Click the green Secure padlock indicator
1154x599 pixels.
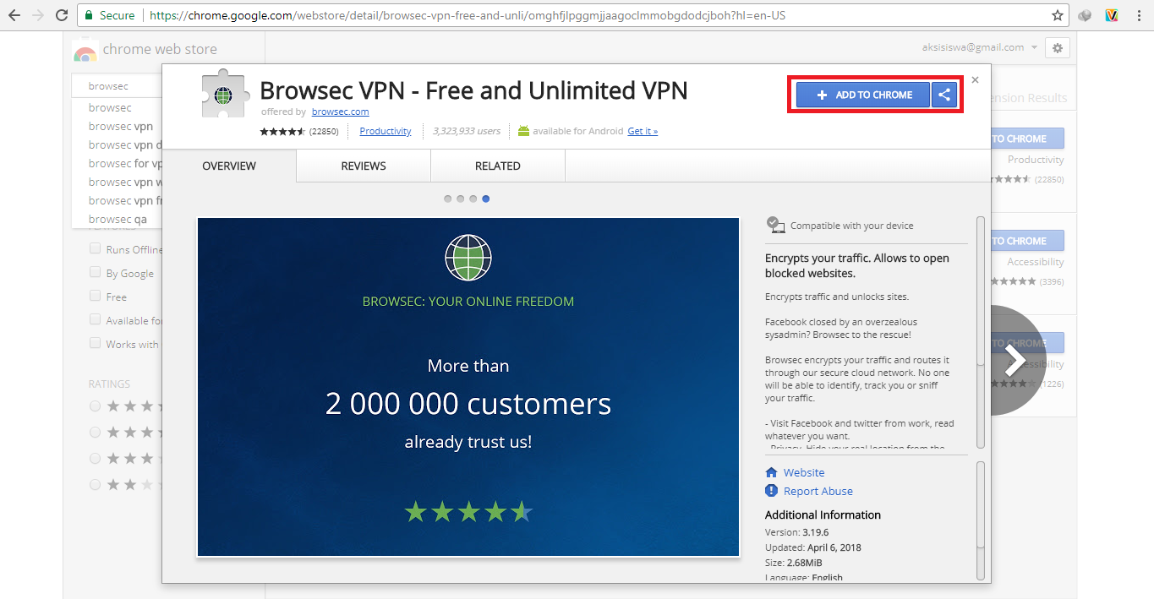click(110, 15)
